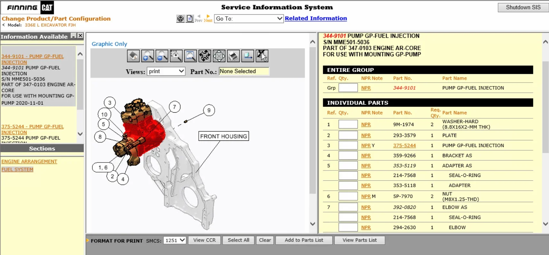Click the zoom in magnifier icon

147,56
